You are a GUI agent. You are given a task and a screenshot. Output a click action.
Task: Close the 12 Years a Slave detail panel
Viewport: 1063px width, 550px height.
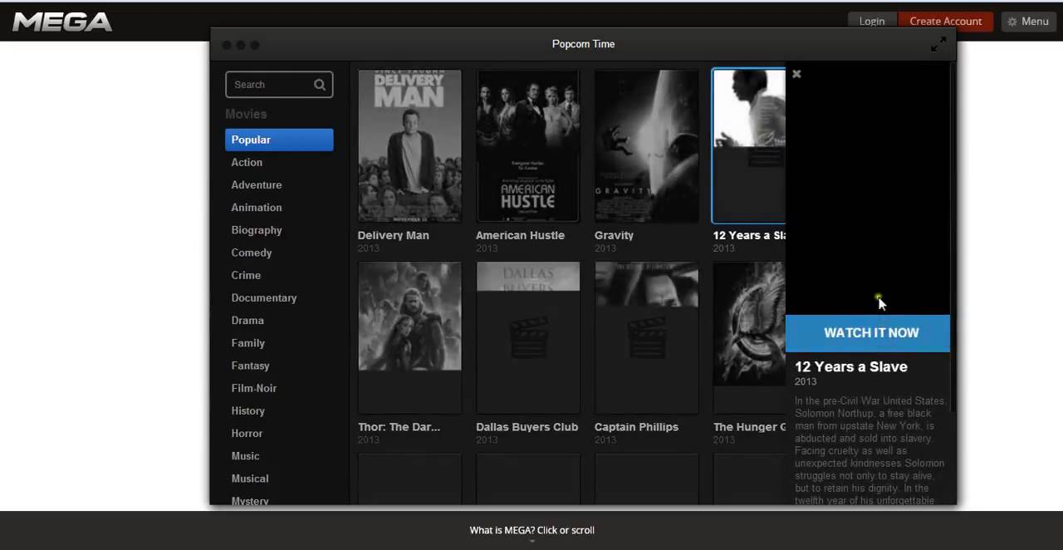point(796,74)
